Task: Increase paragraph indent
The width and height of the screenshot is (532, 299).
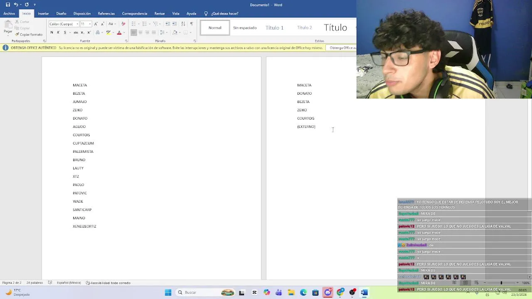Action: click(175, 24)
